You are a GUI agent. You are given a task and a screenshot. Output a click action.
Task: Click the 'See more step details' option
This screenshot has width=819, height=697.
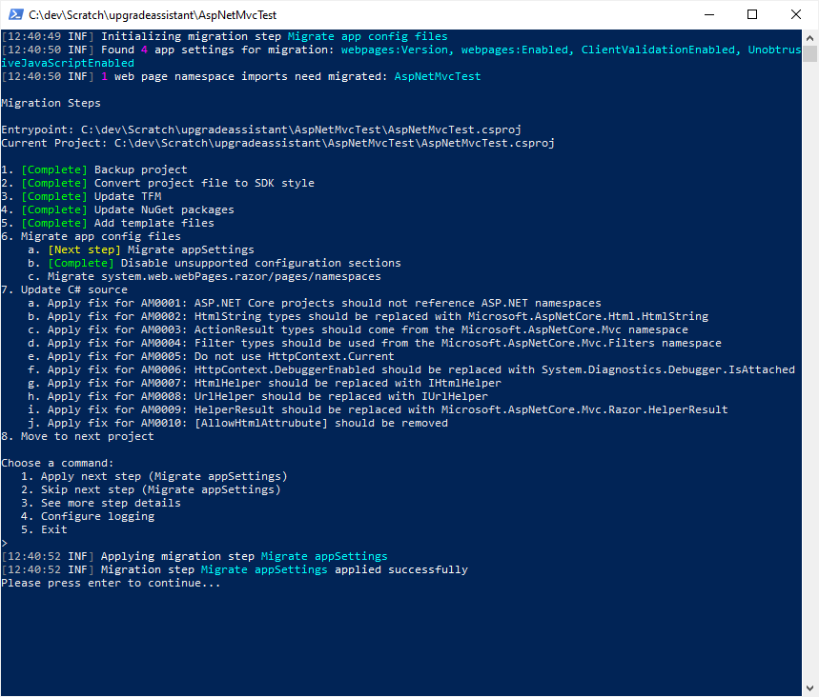(x=110, y=503)
